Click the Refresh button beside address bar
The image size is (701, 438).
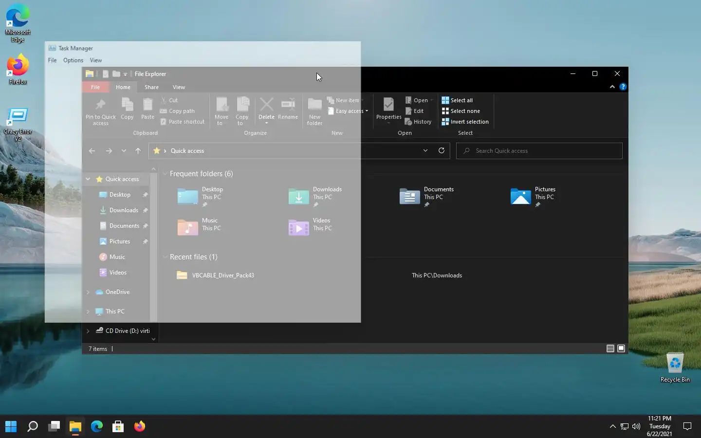(442, 150)
